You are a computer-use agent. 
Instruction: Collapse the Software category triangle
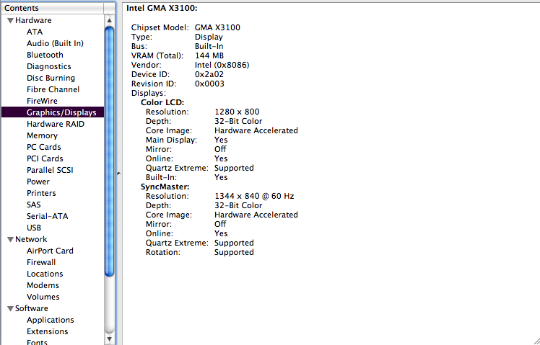pyautogui.click(x=11, y=308)
